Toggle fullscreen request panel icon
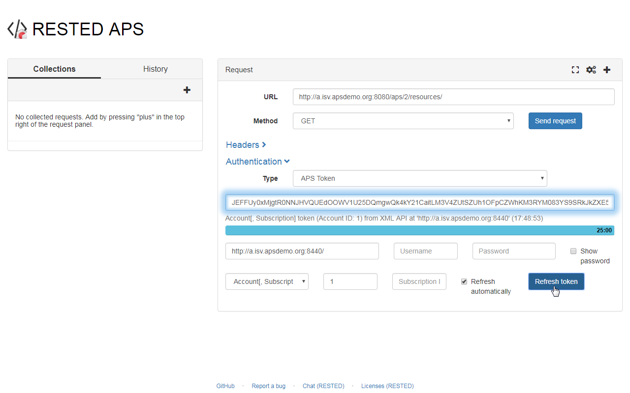 (575, 70)
